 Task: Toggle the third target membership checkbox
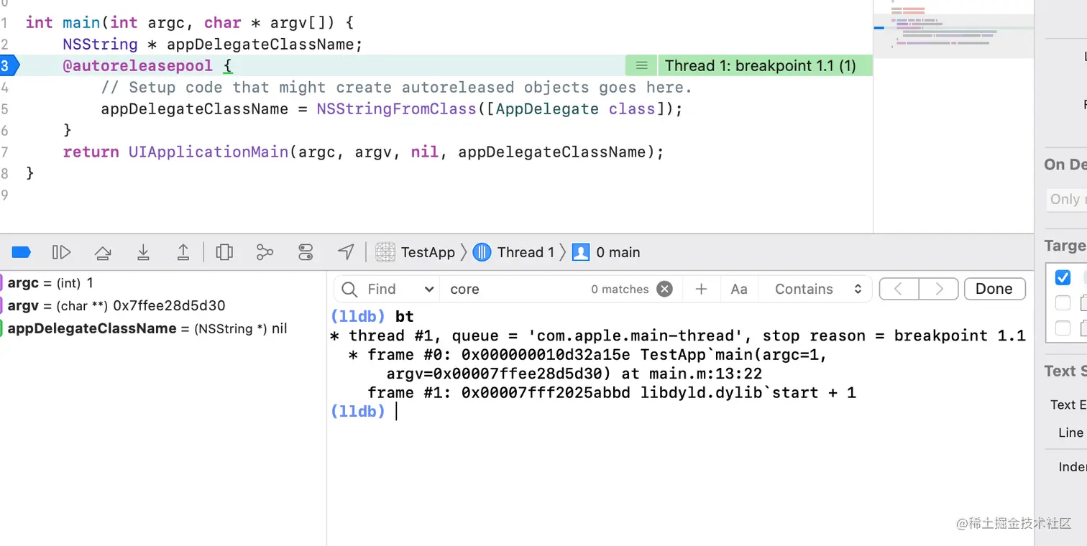[1063, 328]
